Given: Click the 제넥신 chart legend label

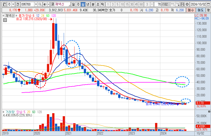Looking at the screenshot, I should click(x=10, y=16).
